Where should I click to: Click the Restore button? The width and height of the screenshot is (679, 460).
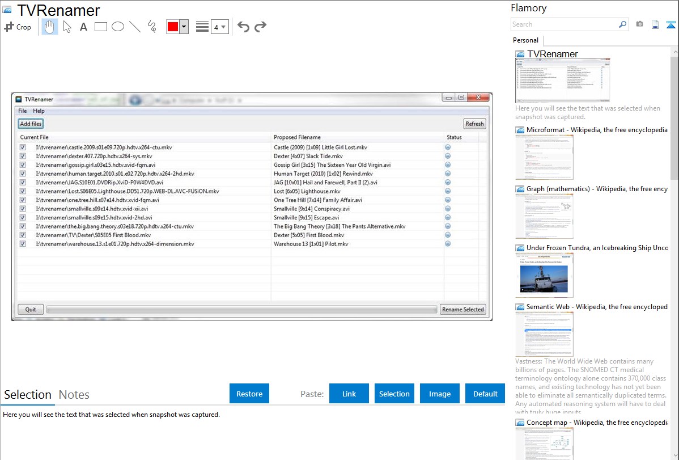pos(249,393)
